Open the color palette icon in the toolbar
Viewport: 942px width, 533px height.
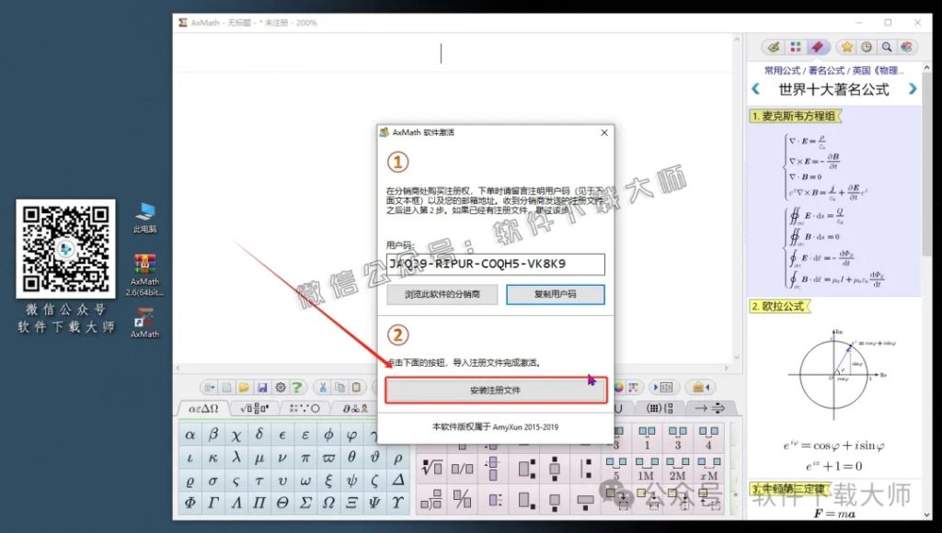point(619,388)
